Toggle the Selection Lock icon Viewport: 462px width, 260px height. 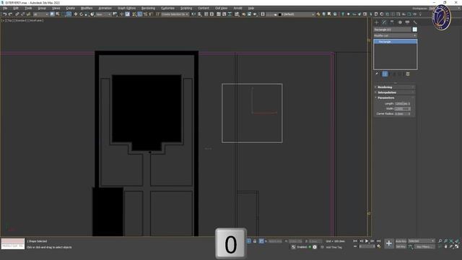[255, 241]
